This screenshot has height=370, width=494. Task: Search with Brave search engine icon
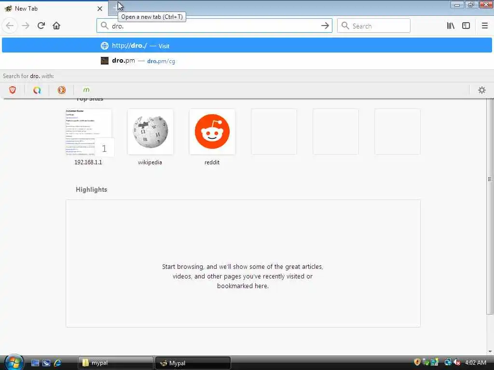[13, 90]
